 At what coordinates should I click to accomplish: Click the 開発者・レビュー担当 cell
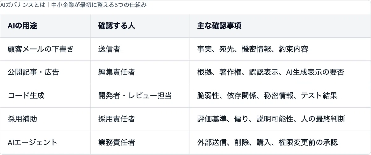(140, 95)
